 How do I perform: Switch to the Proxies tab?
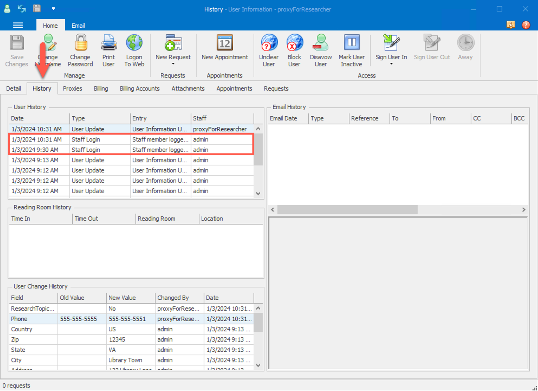coord(72,89)
